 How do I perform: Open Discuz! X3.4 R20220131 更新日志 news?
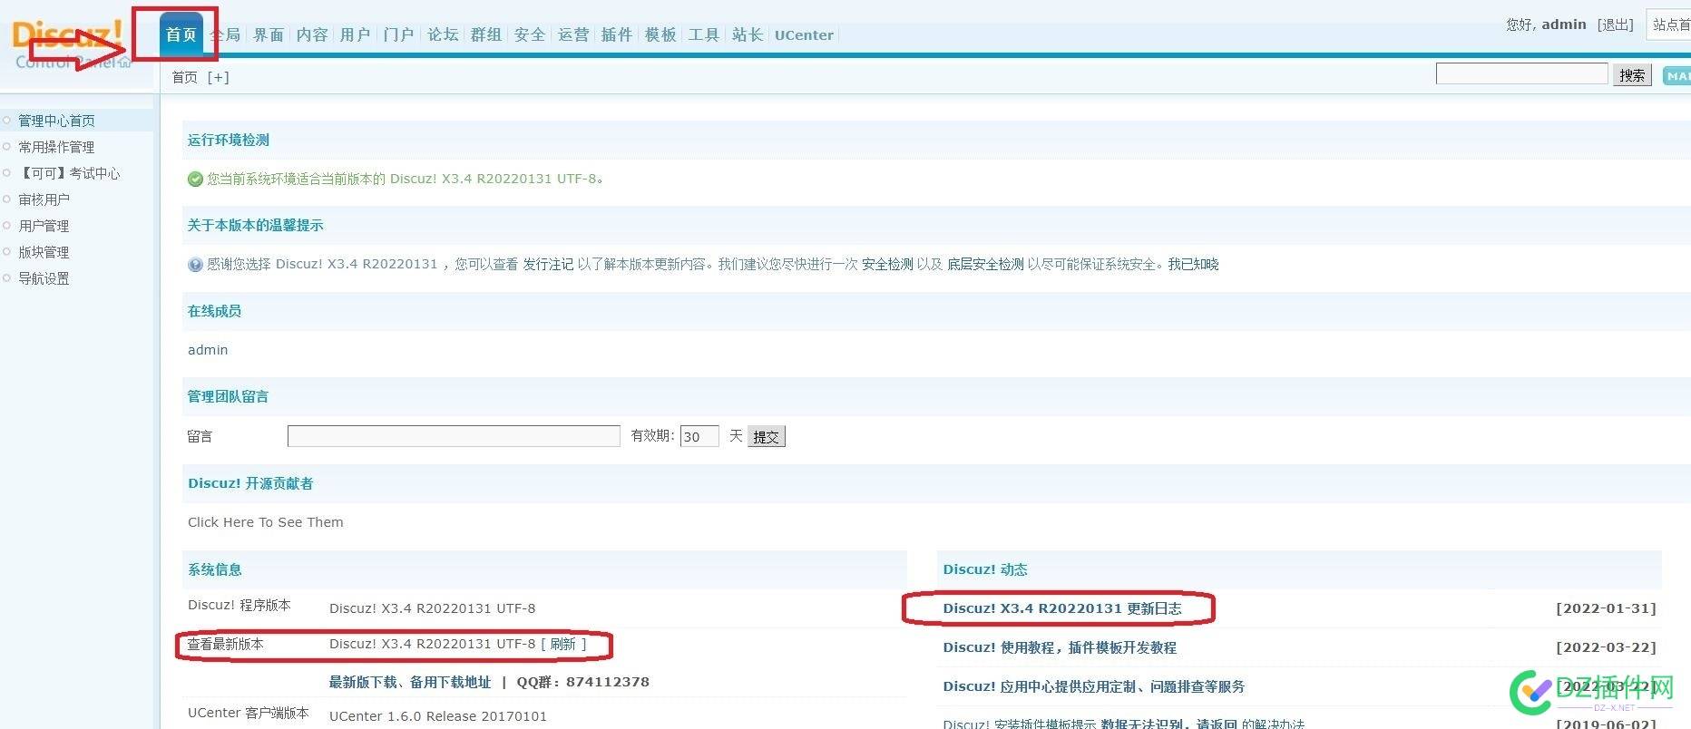tap(1062, 608)
